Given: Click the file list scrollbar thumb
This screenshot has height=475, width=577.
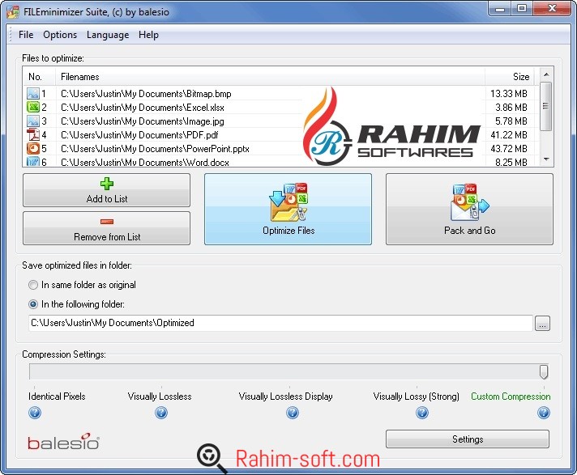Looking at the screenshot, I should pyautogui.click(x=546, y=106).
